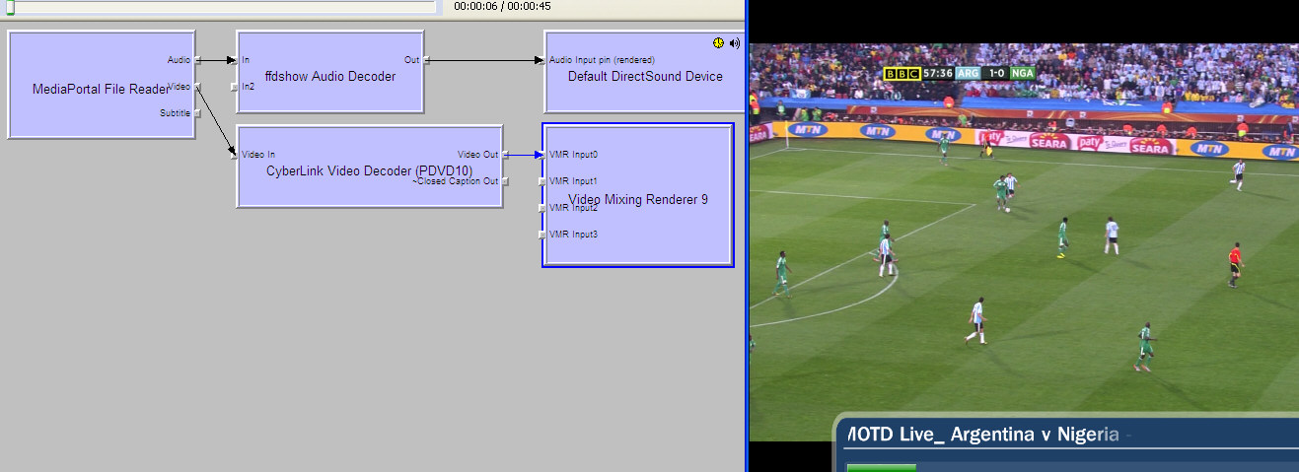Image resolution: width=1299 pixels, height=472 pixels.
Task: Click the Audio output pin on the File Reader
Action: coord(198,60)
